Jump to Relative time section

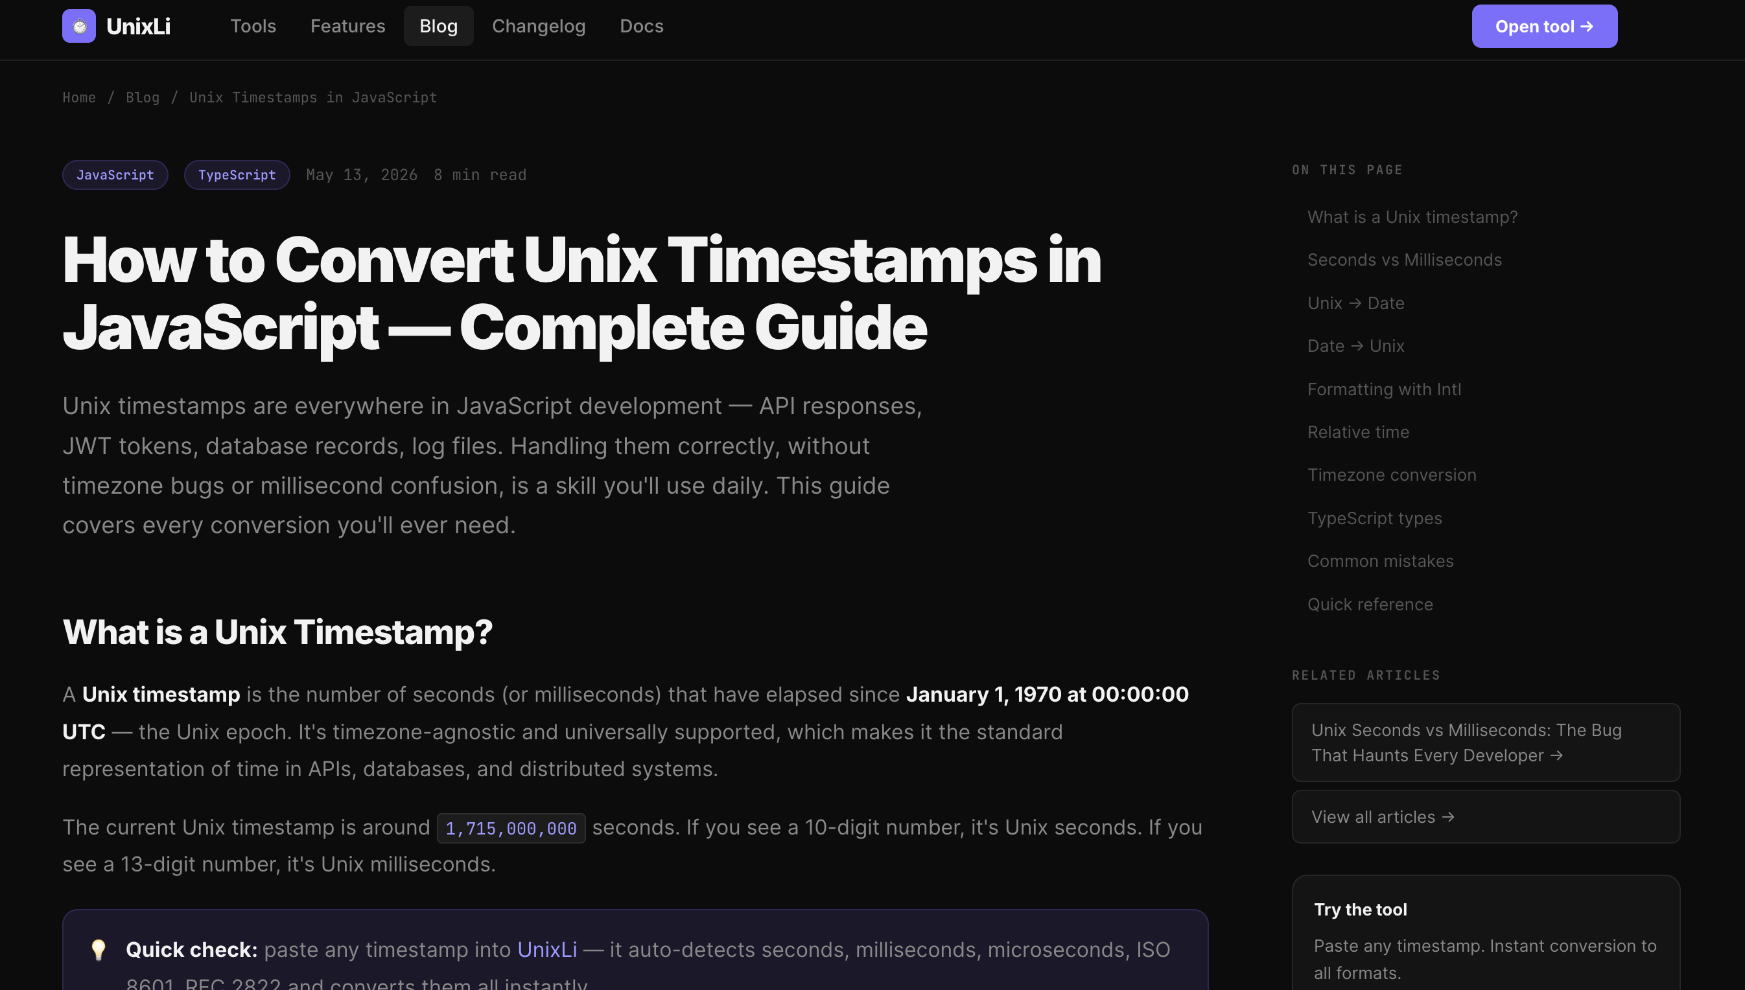click(1358, 432)
